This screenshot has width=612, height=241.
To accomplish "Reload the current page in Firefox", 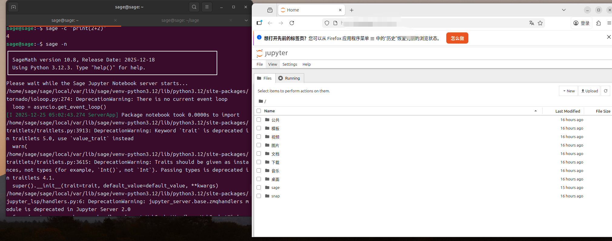I will pyautogui.click(x=292, y=23).
